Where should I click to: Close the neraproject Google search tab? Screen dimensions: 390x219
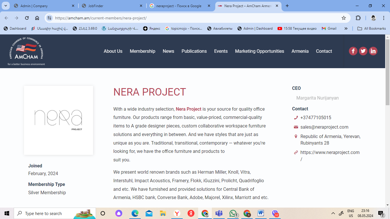209,6
